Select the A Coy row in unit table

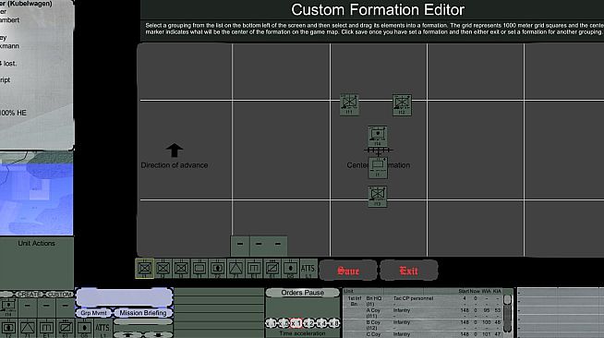tap(423, 313)
